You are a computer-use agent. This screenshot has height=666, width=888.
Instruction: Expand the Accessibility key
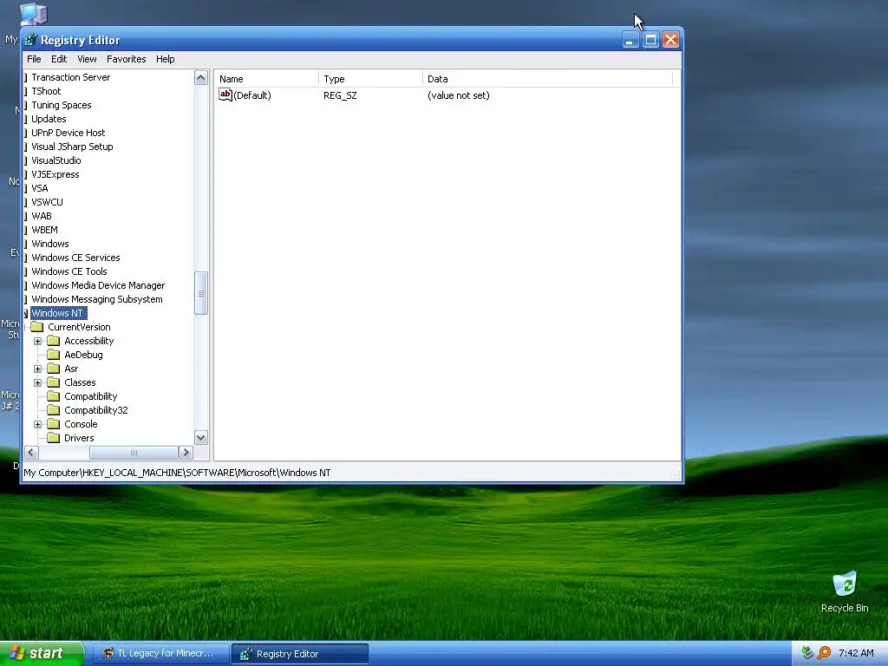point(38,341)
